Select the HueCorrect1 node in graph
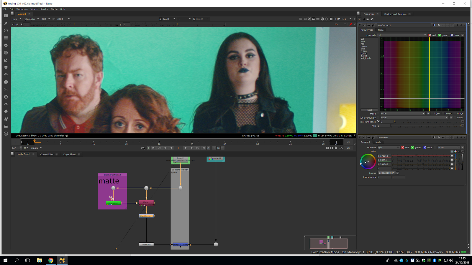 tap(146, 216)
